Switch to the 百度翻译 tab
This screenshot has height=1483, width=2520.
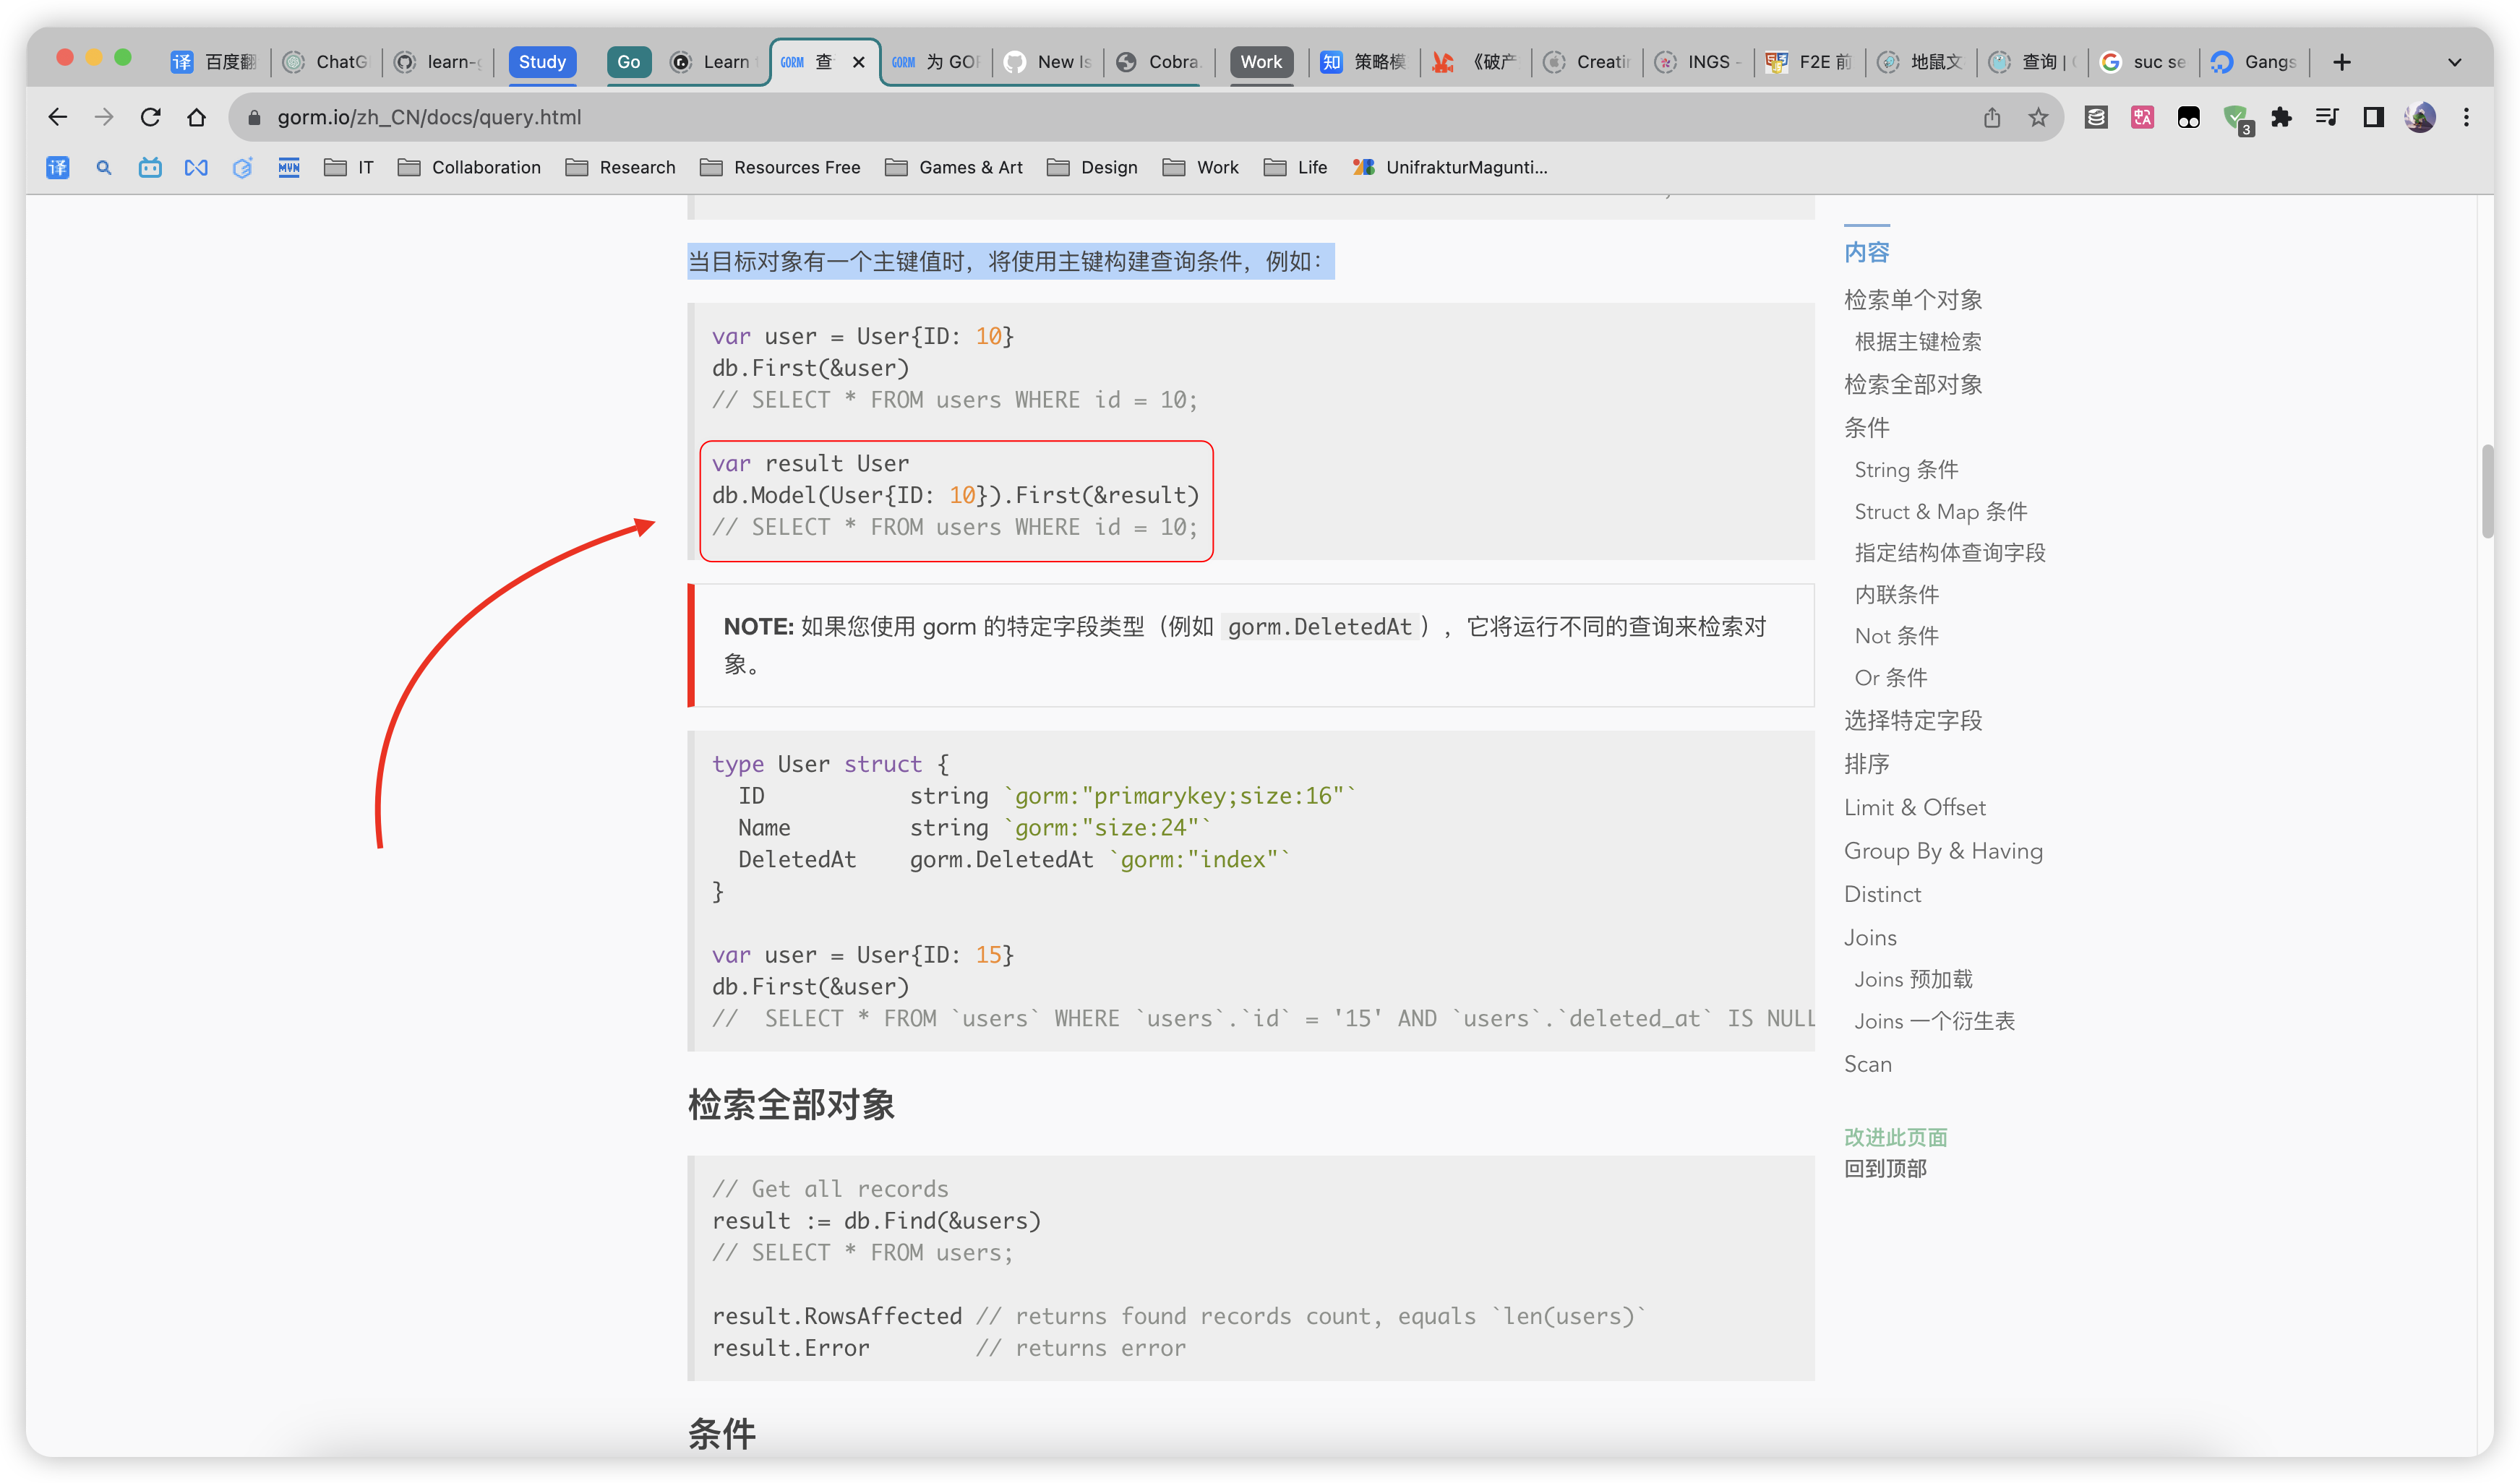[x=215, y=62]
